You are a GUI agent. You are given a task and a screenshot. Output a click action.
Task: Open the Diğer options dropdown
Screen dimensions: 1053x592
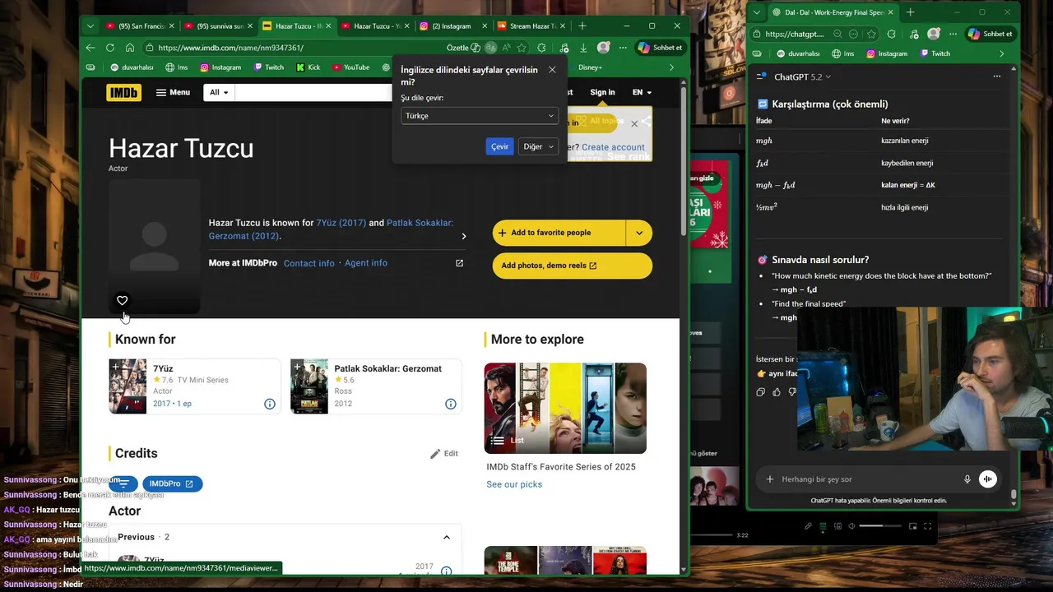click(x=539, y=146)
